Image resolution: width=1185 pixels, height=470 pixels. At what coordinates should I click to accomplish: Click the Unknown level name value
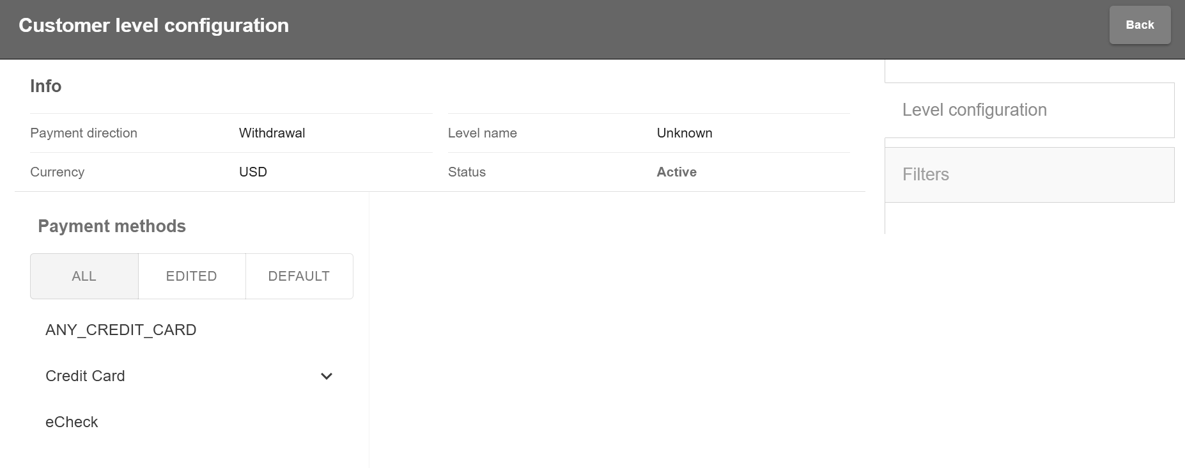(684, 133)
